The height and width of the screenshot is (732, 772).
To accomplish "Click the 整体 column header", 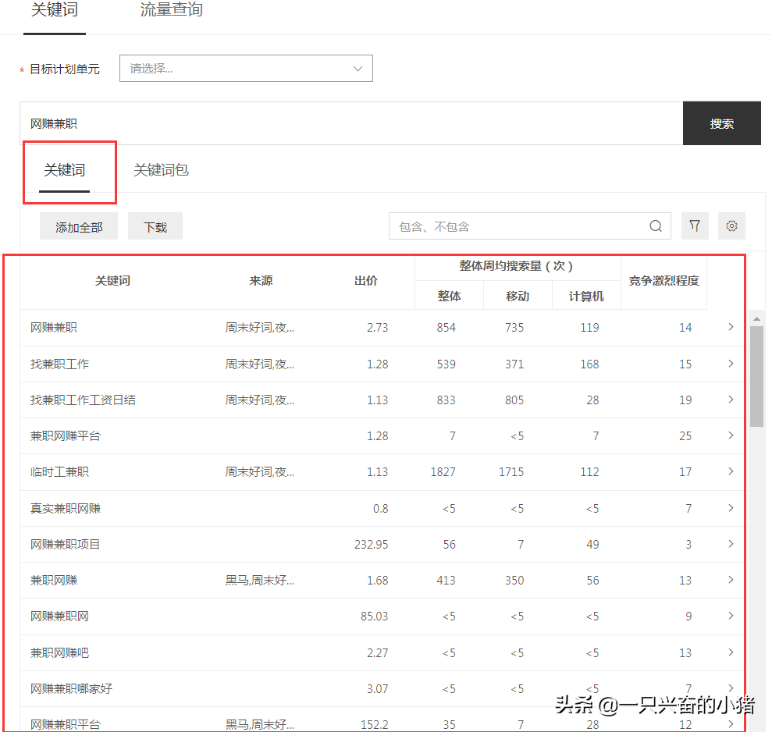I will point(449,296).
